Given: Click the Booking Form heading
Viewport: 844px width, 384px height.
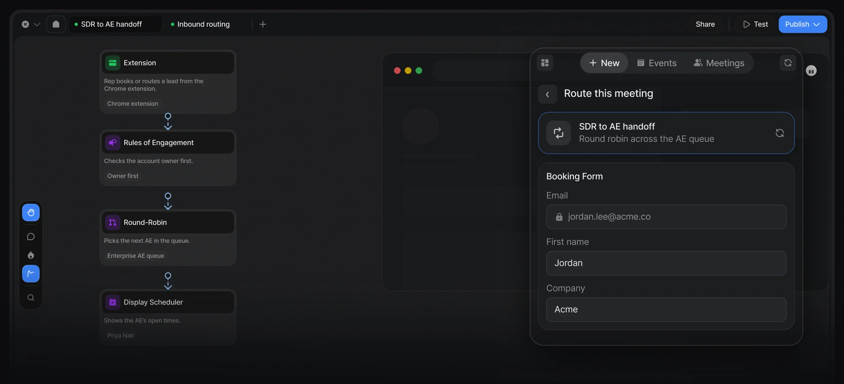Looking at the screenshot, I should point(575,176).
